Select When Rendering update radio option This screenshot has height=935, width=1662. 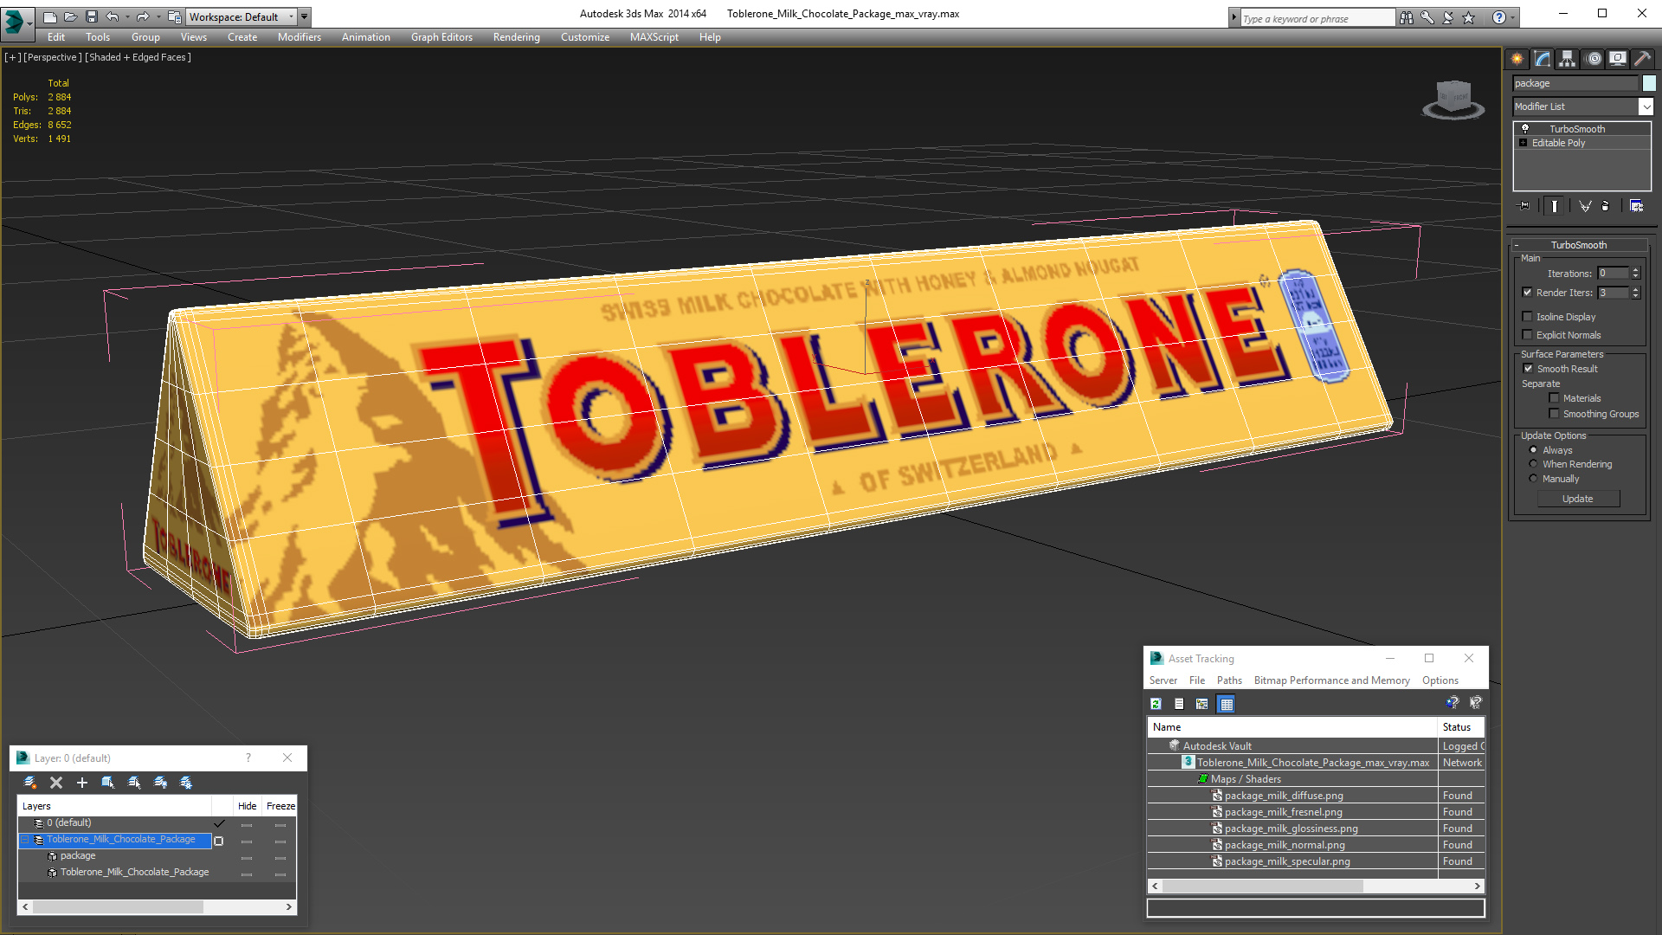click(1534, 464)
